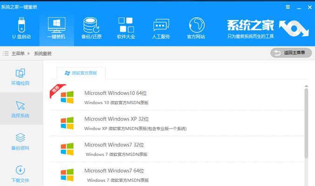Click the 推荐 ribbon badge
Viewport: 315px width, 186px height.
56,90
